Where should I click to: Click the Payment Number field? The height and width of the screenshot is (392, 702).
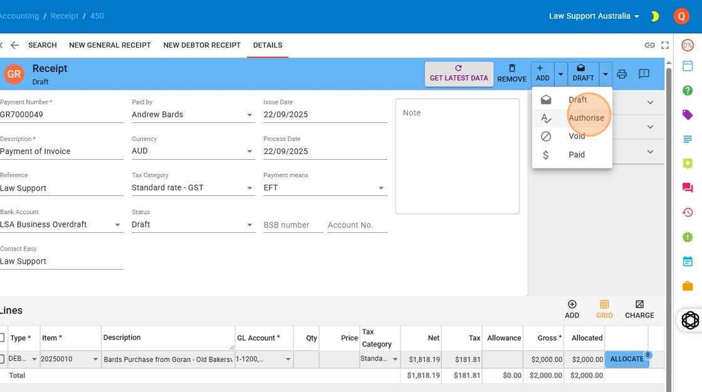tap(61, 115)
